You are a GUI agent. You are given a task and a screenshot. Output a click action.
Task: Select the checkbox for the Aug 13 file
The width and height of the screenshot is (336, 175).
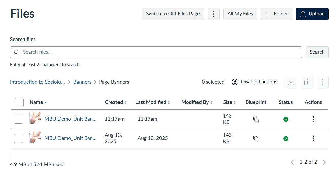point(19,138)
